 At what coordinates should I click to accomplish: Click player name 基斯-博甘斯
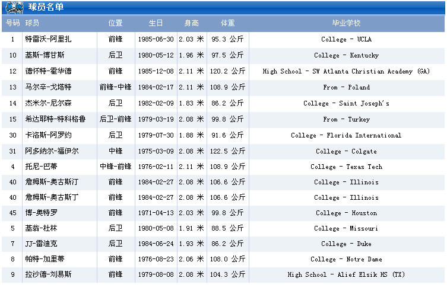click(45, 55)
